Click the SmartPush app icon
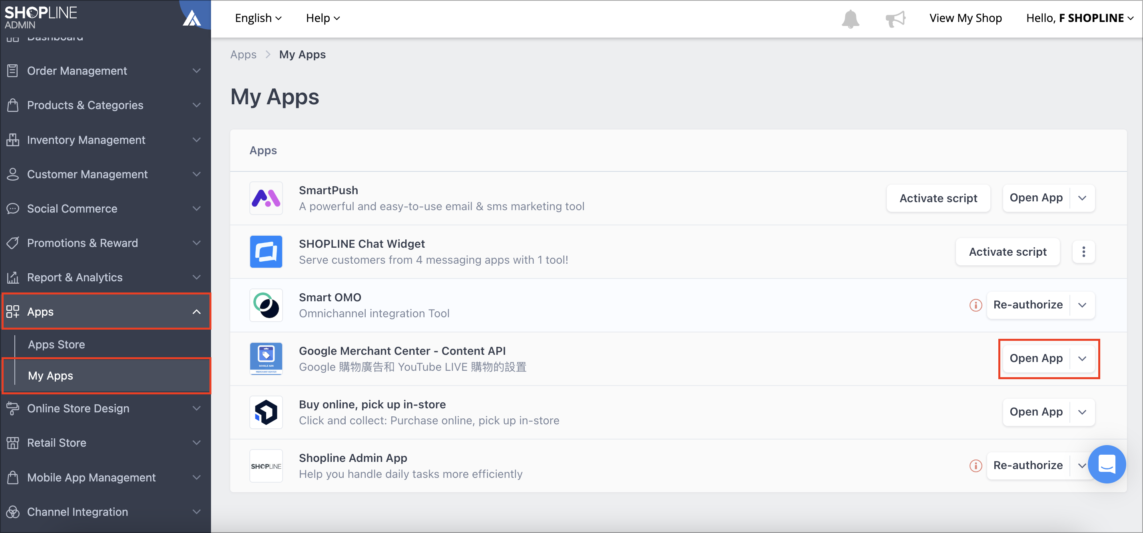This screenshot has width=1143, height=533. coord(266,198)
